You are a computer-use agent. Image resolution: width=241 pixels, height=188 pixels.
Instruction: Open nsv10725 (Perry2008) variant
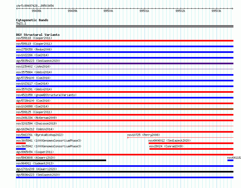[x=144, y=135]
